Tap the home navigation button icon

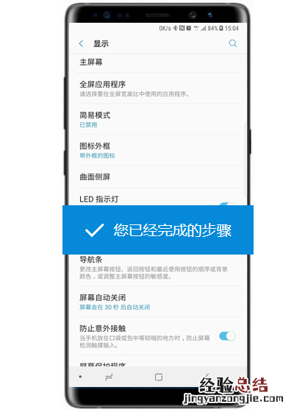click(159, 377)
